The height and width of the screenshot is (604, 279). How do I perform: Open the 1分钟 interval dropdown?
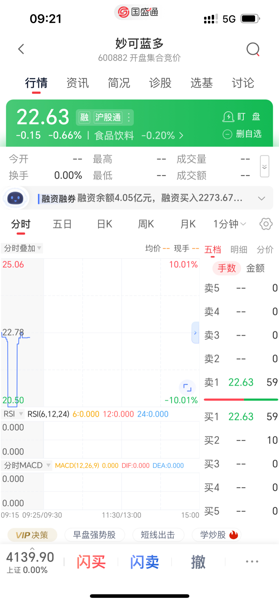coord(230,224)
